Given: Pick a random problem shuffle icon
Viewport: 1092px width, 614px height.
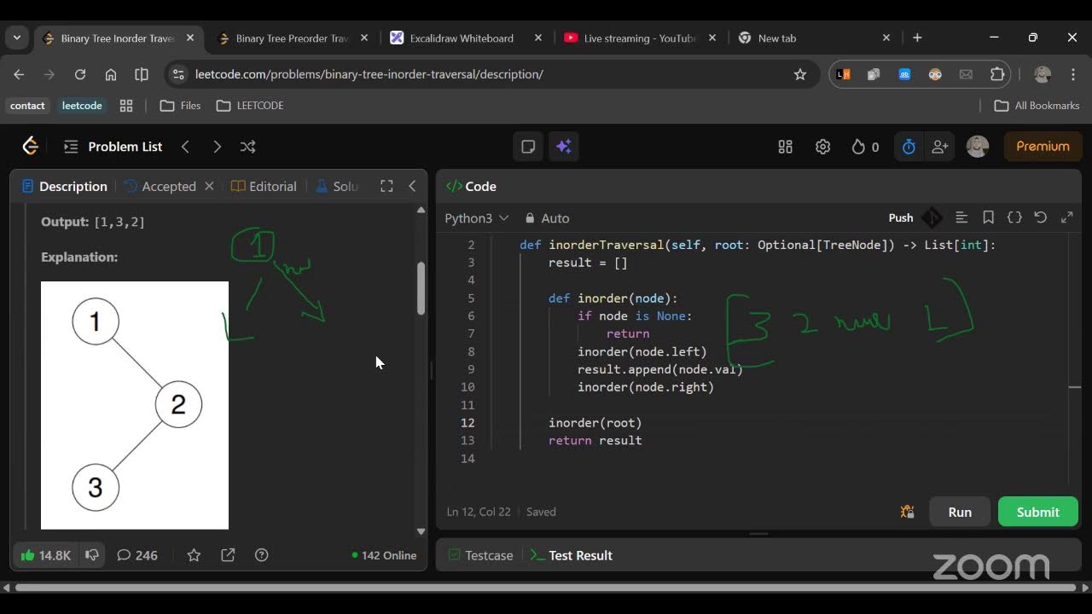Looking at the screenshot, I should 247,147.
